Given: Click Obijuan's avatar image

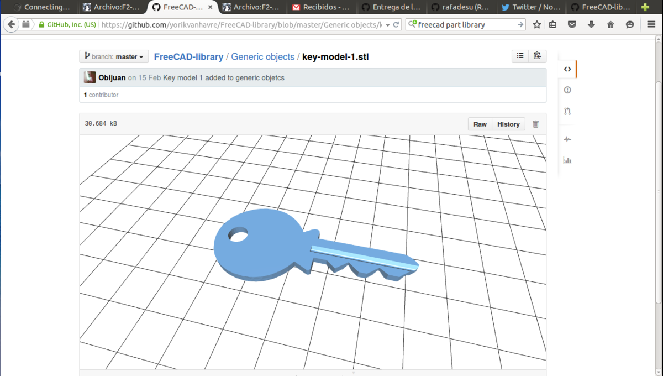Looking at the screenshot, I should coord(90,77).
